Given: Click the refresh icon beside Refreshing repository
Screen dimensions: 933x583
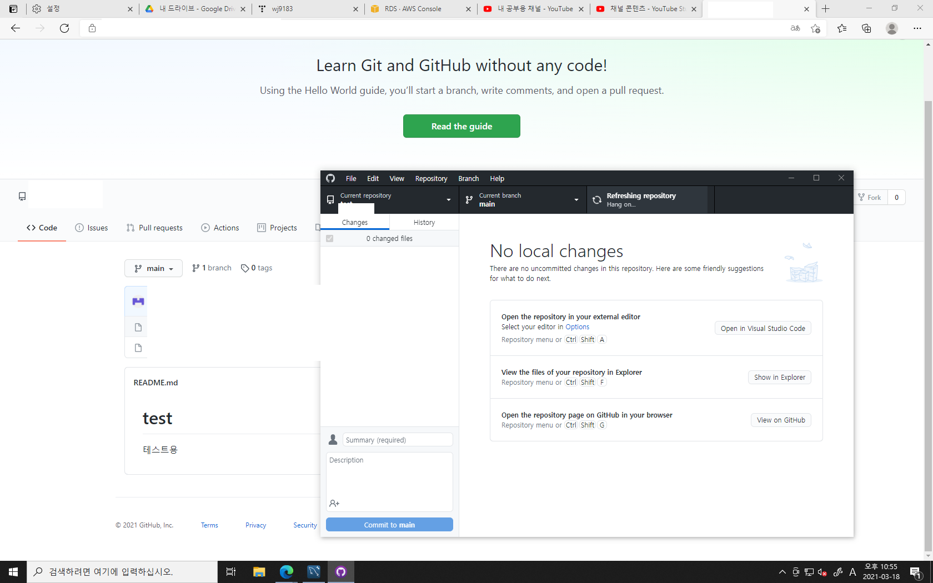Looking at the screenshot, I should (x=597, y=200).
